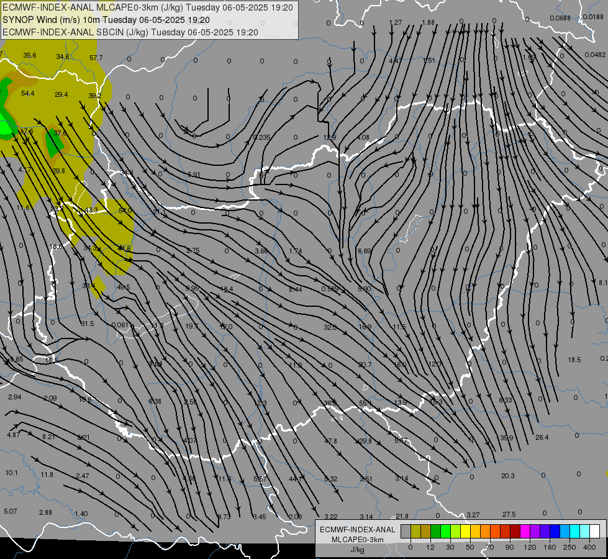608x559 pixels.
Task: Click the '1.40' value on the map
Action: pyautogui.click(x=81, y=514)
